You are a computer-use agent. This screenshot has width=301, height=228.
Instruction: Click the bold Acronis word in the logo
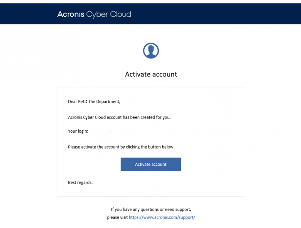click(x=71, y=14)
